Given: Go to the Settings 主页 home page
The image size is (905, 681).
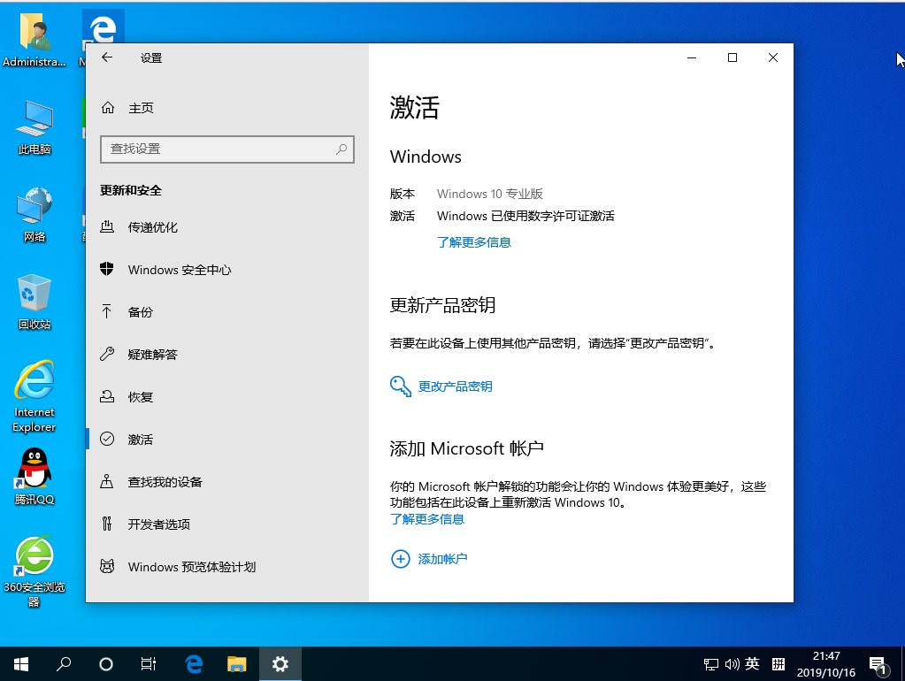Looking at the screenshot, I should pos(139,107).
